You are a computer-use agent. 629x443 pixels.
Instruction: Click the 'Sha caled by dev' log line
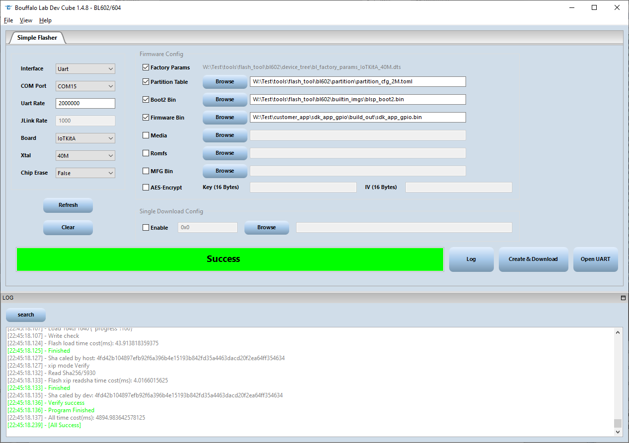tap(145, 396)
